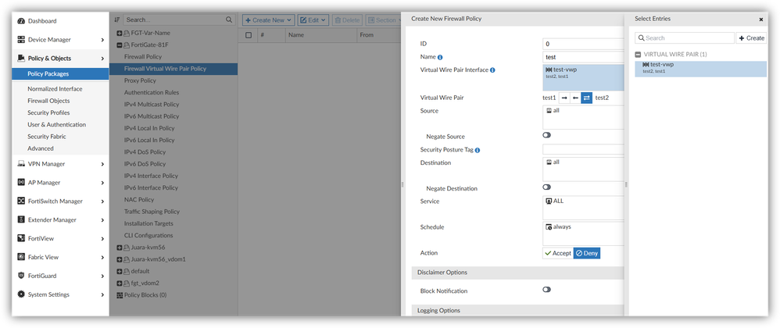Expand the default package node
Viewport: 780px width, 328px height.
[120, 271]
